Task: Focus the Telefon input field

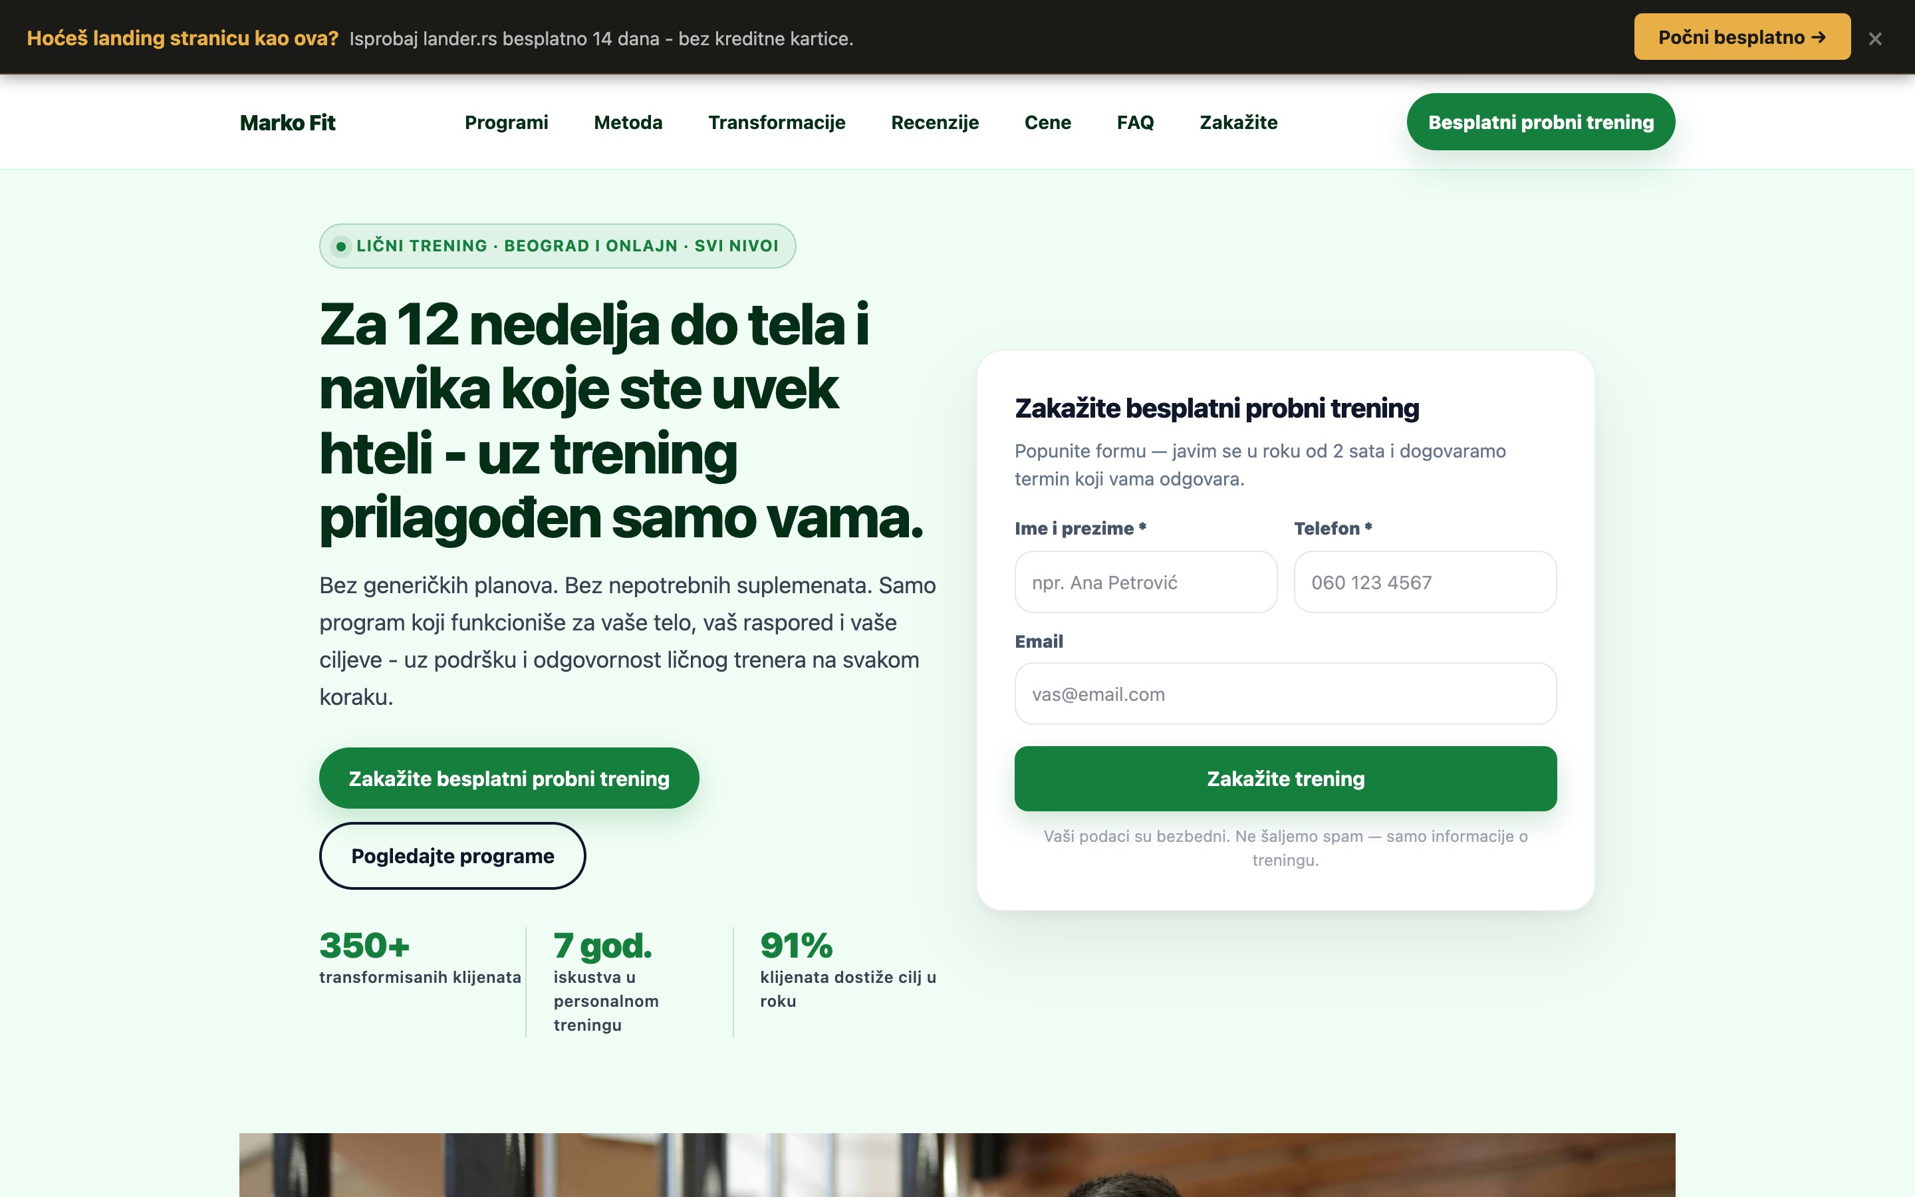Action: [1425, 582]
